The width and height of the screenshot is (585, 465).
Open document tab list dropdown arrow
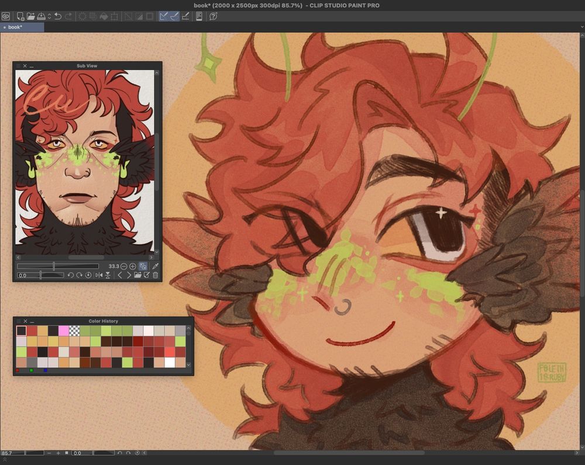(x=581, y=27)
